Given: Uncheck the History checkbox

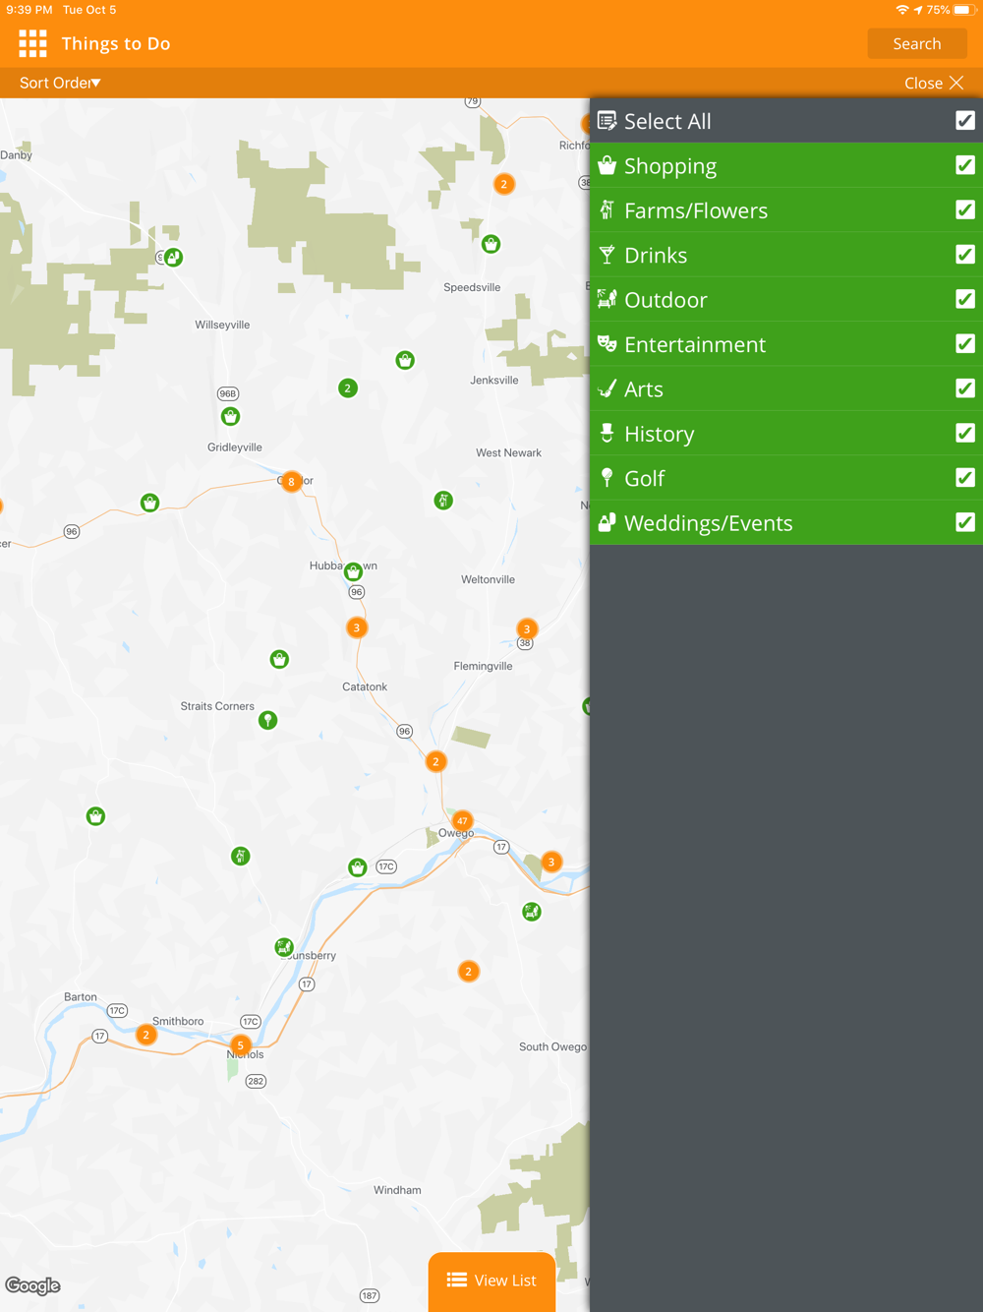Looking at the screenshot, I should 965,433.
